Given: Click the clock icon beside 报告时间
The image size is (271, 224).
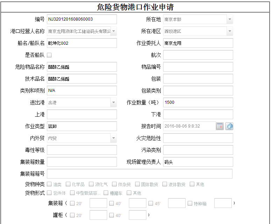Looking at the screenshot, I should [229, 126].
